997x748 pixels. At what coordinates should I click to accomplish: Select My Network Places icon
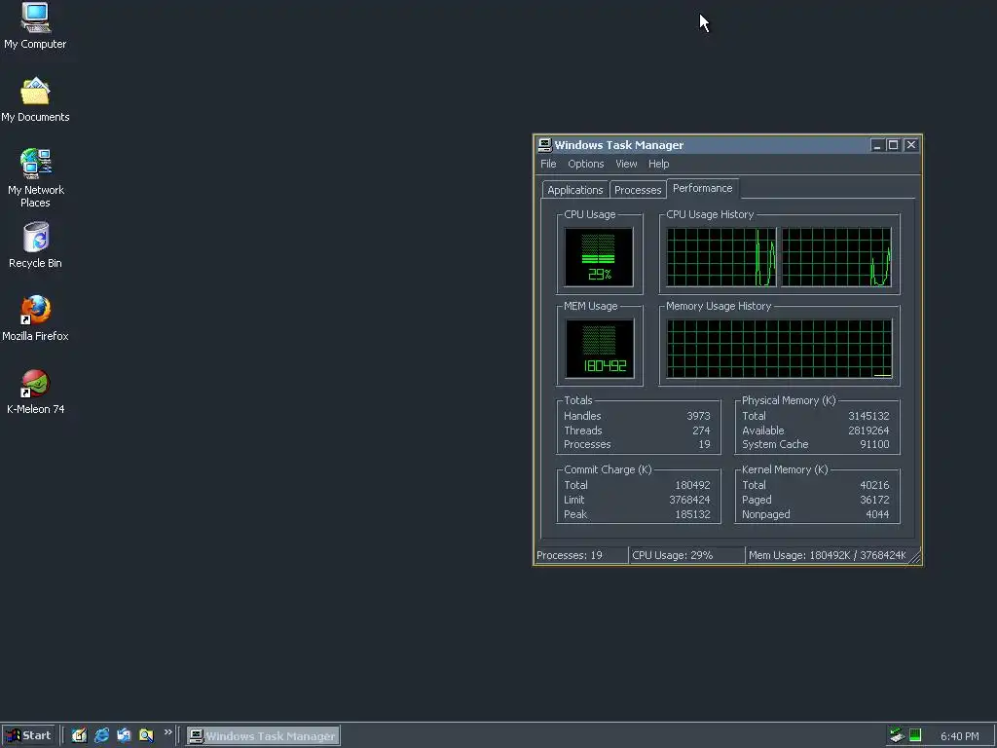[x=36, y=178]
